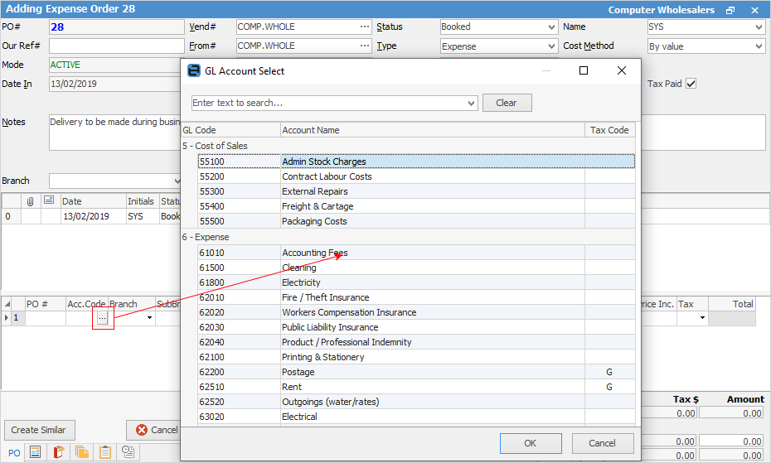
Task: Click the comment card column icon
Action: click(x=49, y=201)
